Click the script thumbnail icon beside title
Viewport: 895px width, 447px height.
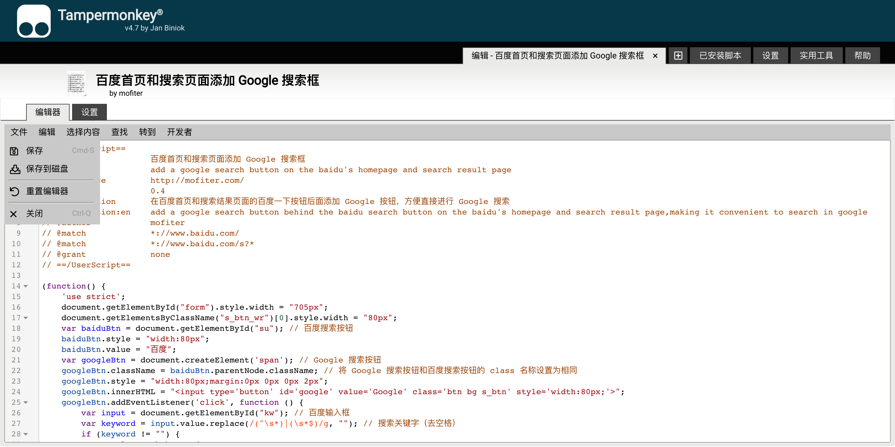(76, 83)
